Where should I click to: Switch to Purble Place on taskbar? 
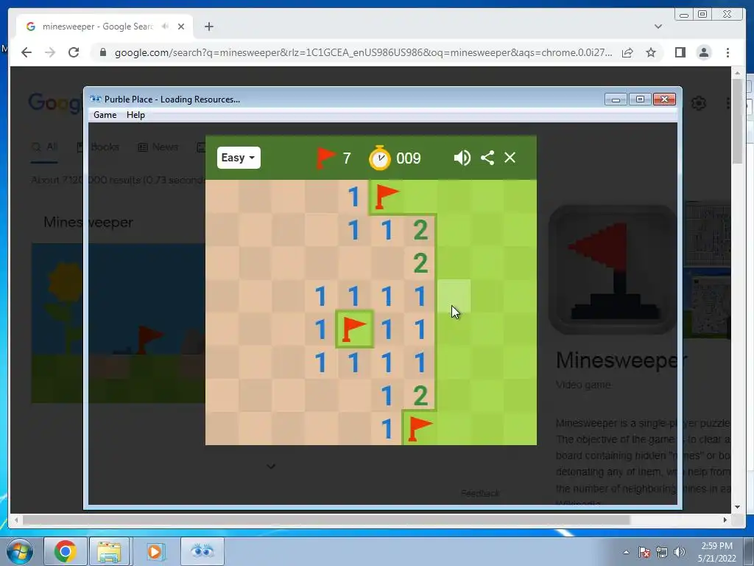(x=202, y=551)
